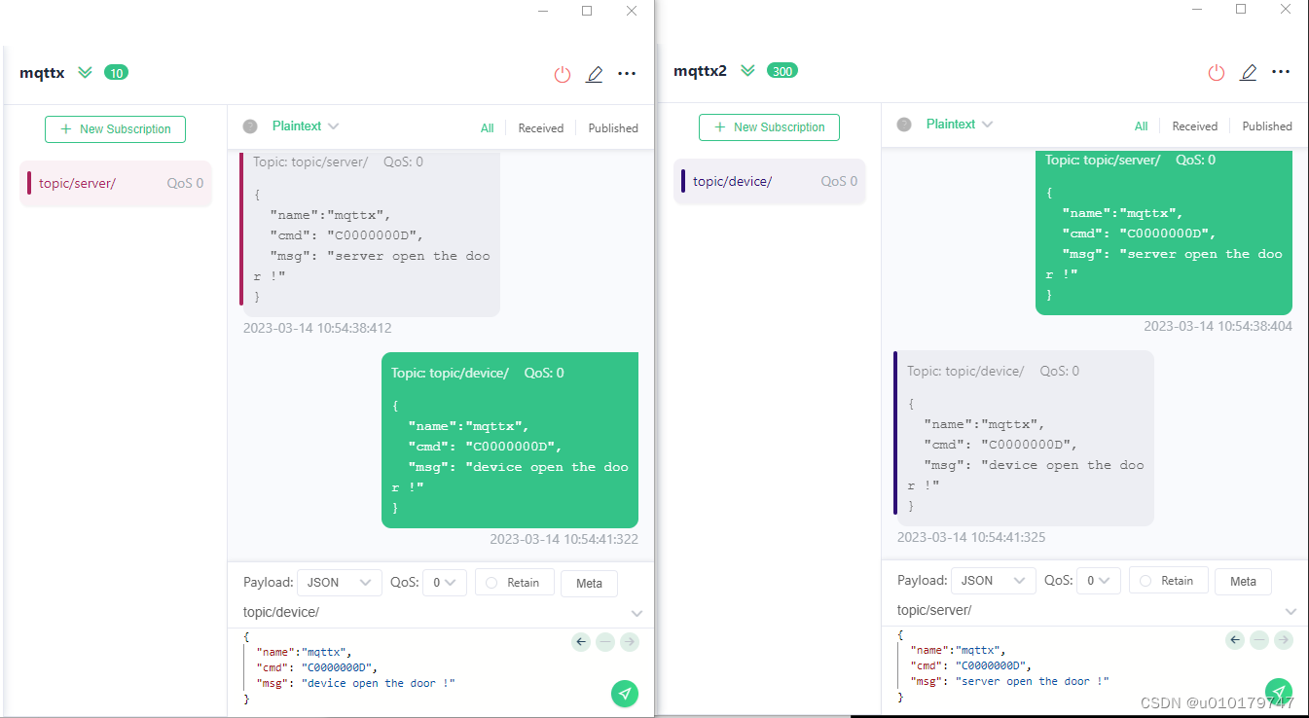This screenshot has width=1309, height=718.
Task: Disconnect the mqttx2 connection via power icon
Action: [1217, 72]
